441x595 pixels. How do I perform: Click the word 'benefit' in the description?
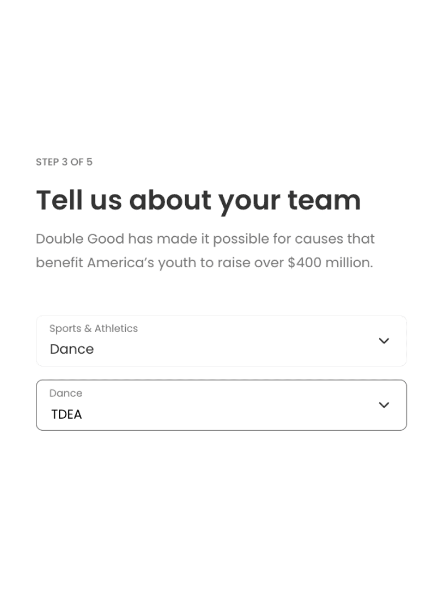60,263
